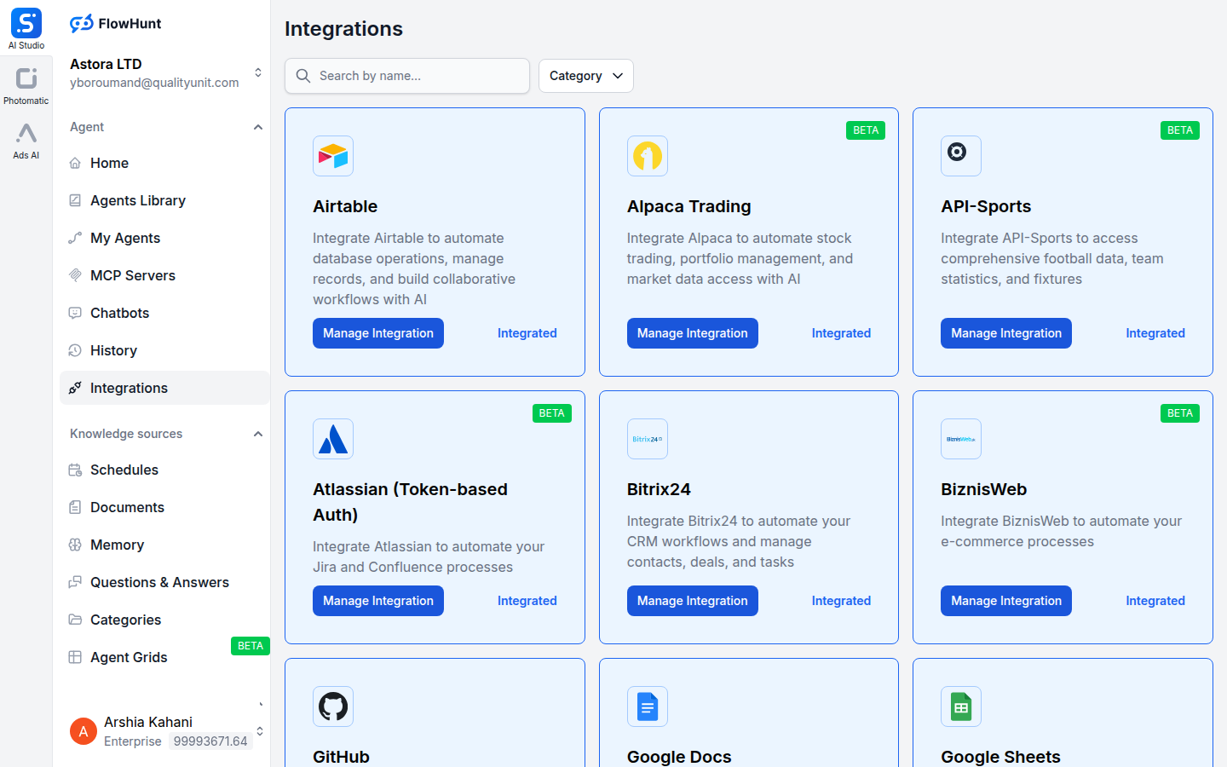The image size is (1227, 767).
Task: Open the Google Sheets icon
Action: (x=960, y=706)
